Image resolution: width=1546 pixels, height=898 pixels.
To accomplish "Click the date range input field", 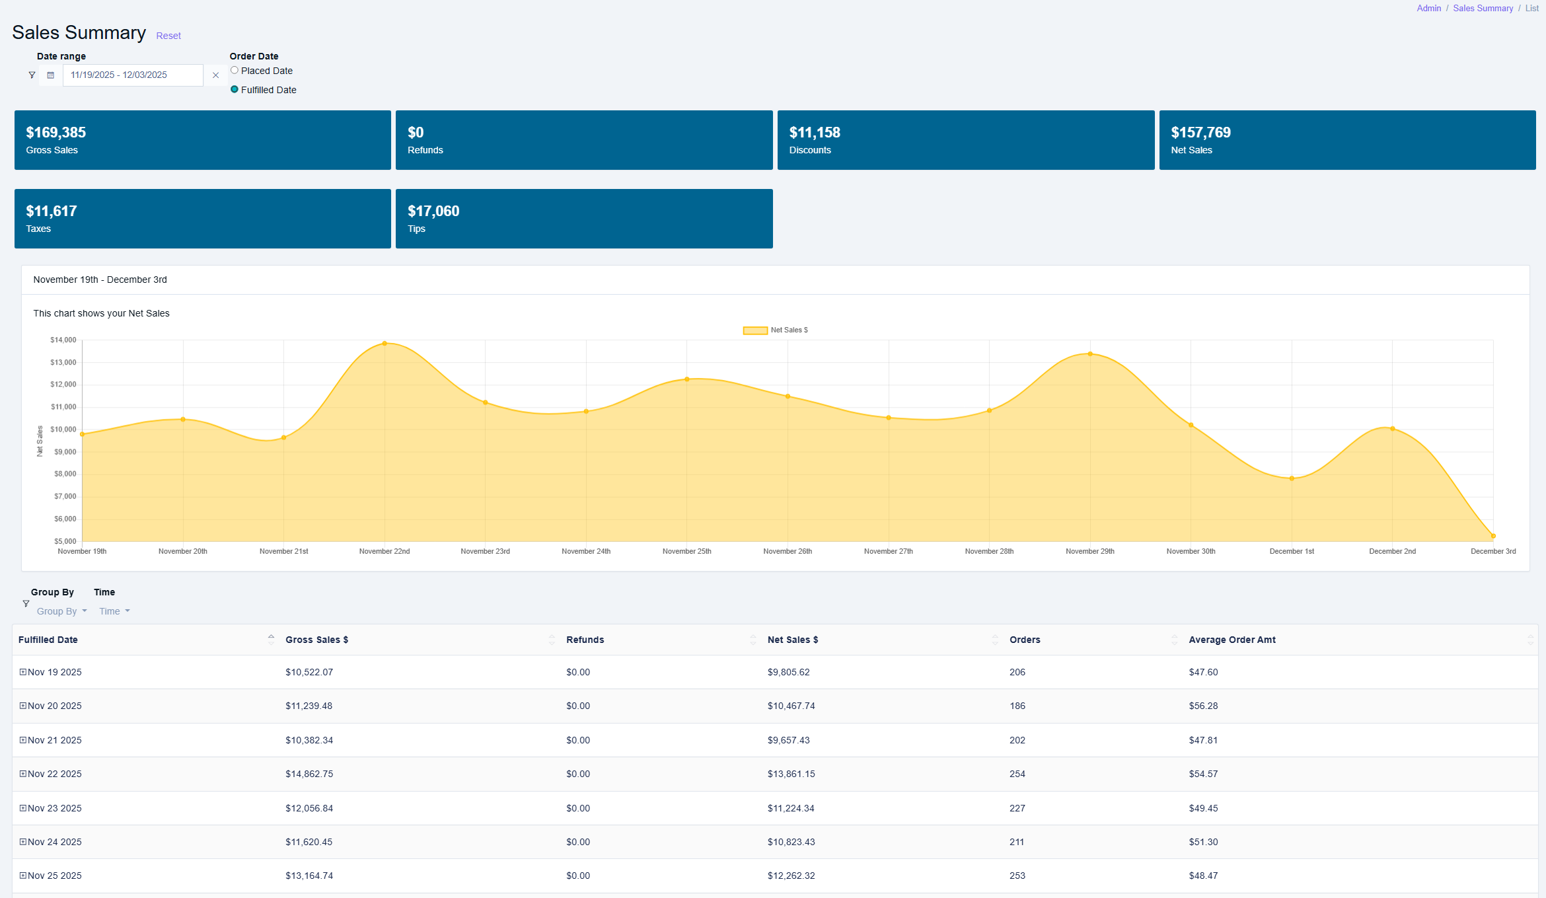I will pyautogui.click(x=133, y=75).
